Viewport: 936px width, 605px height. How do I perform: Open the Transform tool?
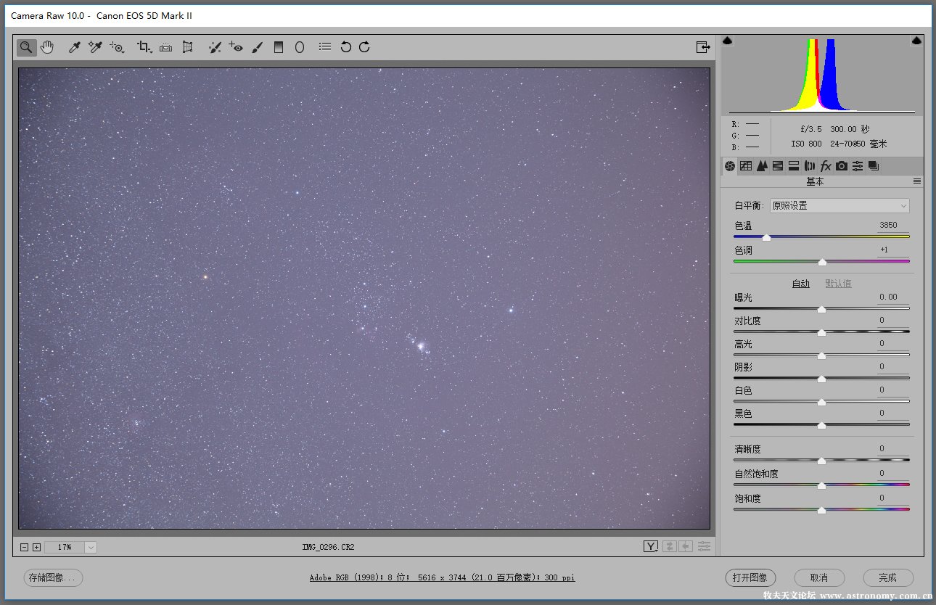[x=188, y=47]
